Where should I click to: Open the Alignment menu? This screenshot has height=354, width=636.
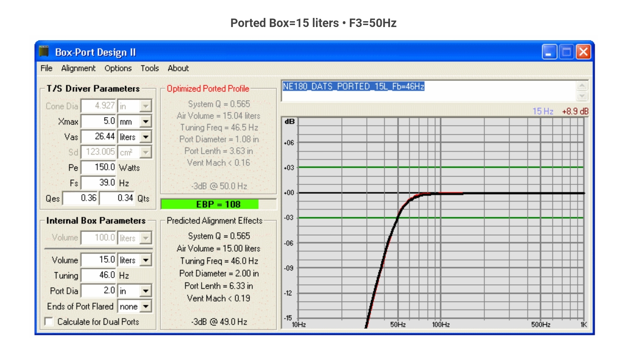[78, 68]
